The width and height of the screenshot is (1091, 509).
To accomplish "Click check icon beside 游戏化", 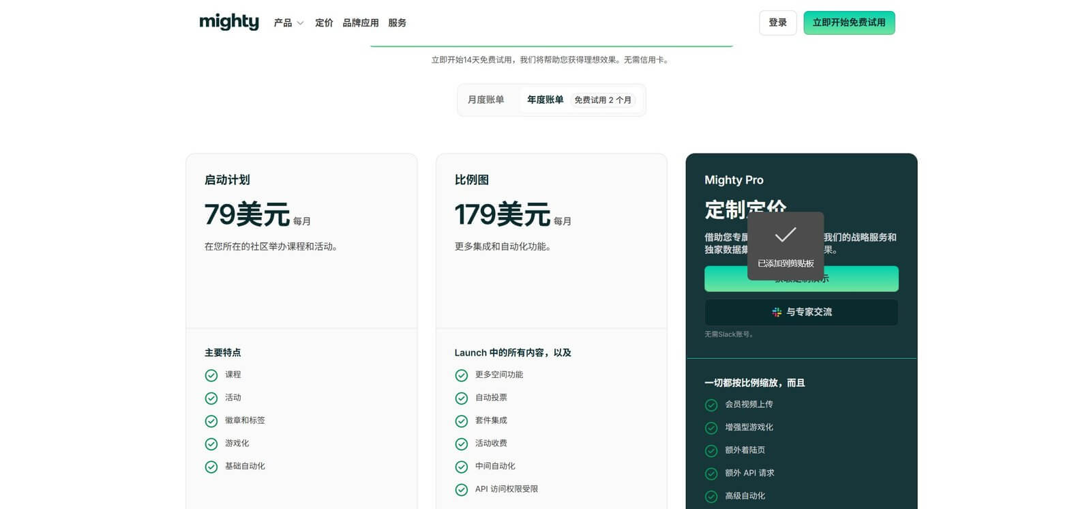I will point(211,443).
